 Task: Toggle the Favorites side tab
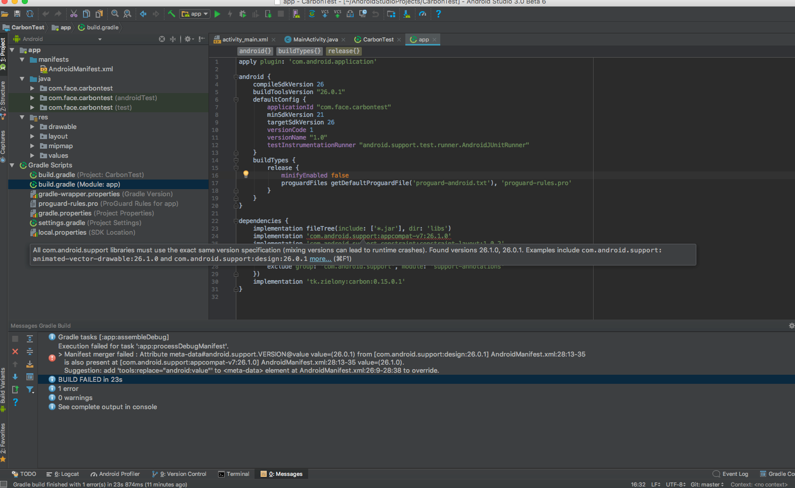[x=3, y=442]
